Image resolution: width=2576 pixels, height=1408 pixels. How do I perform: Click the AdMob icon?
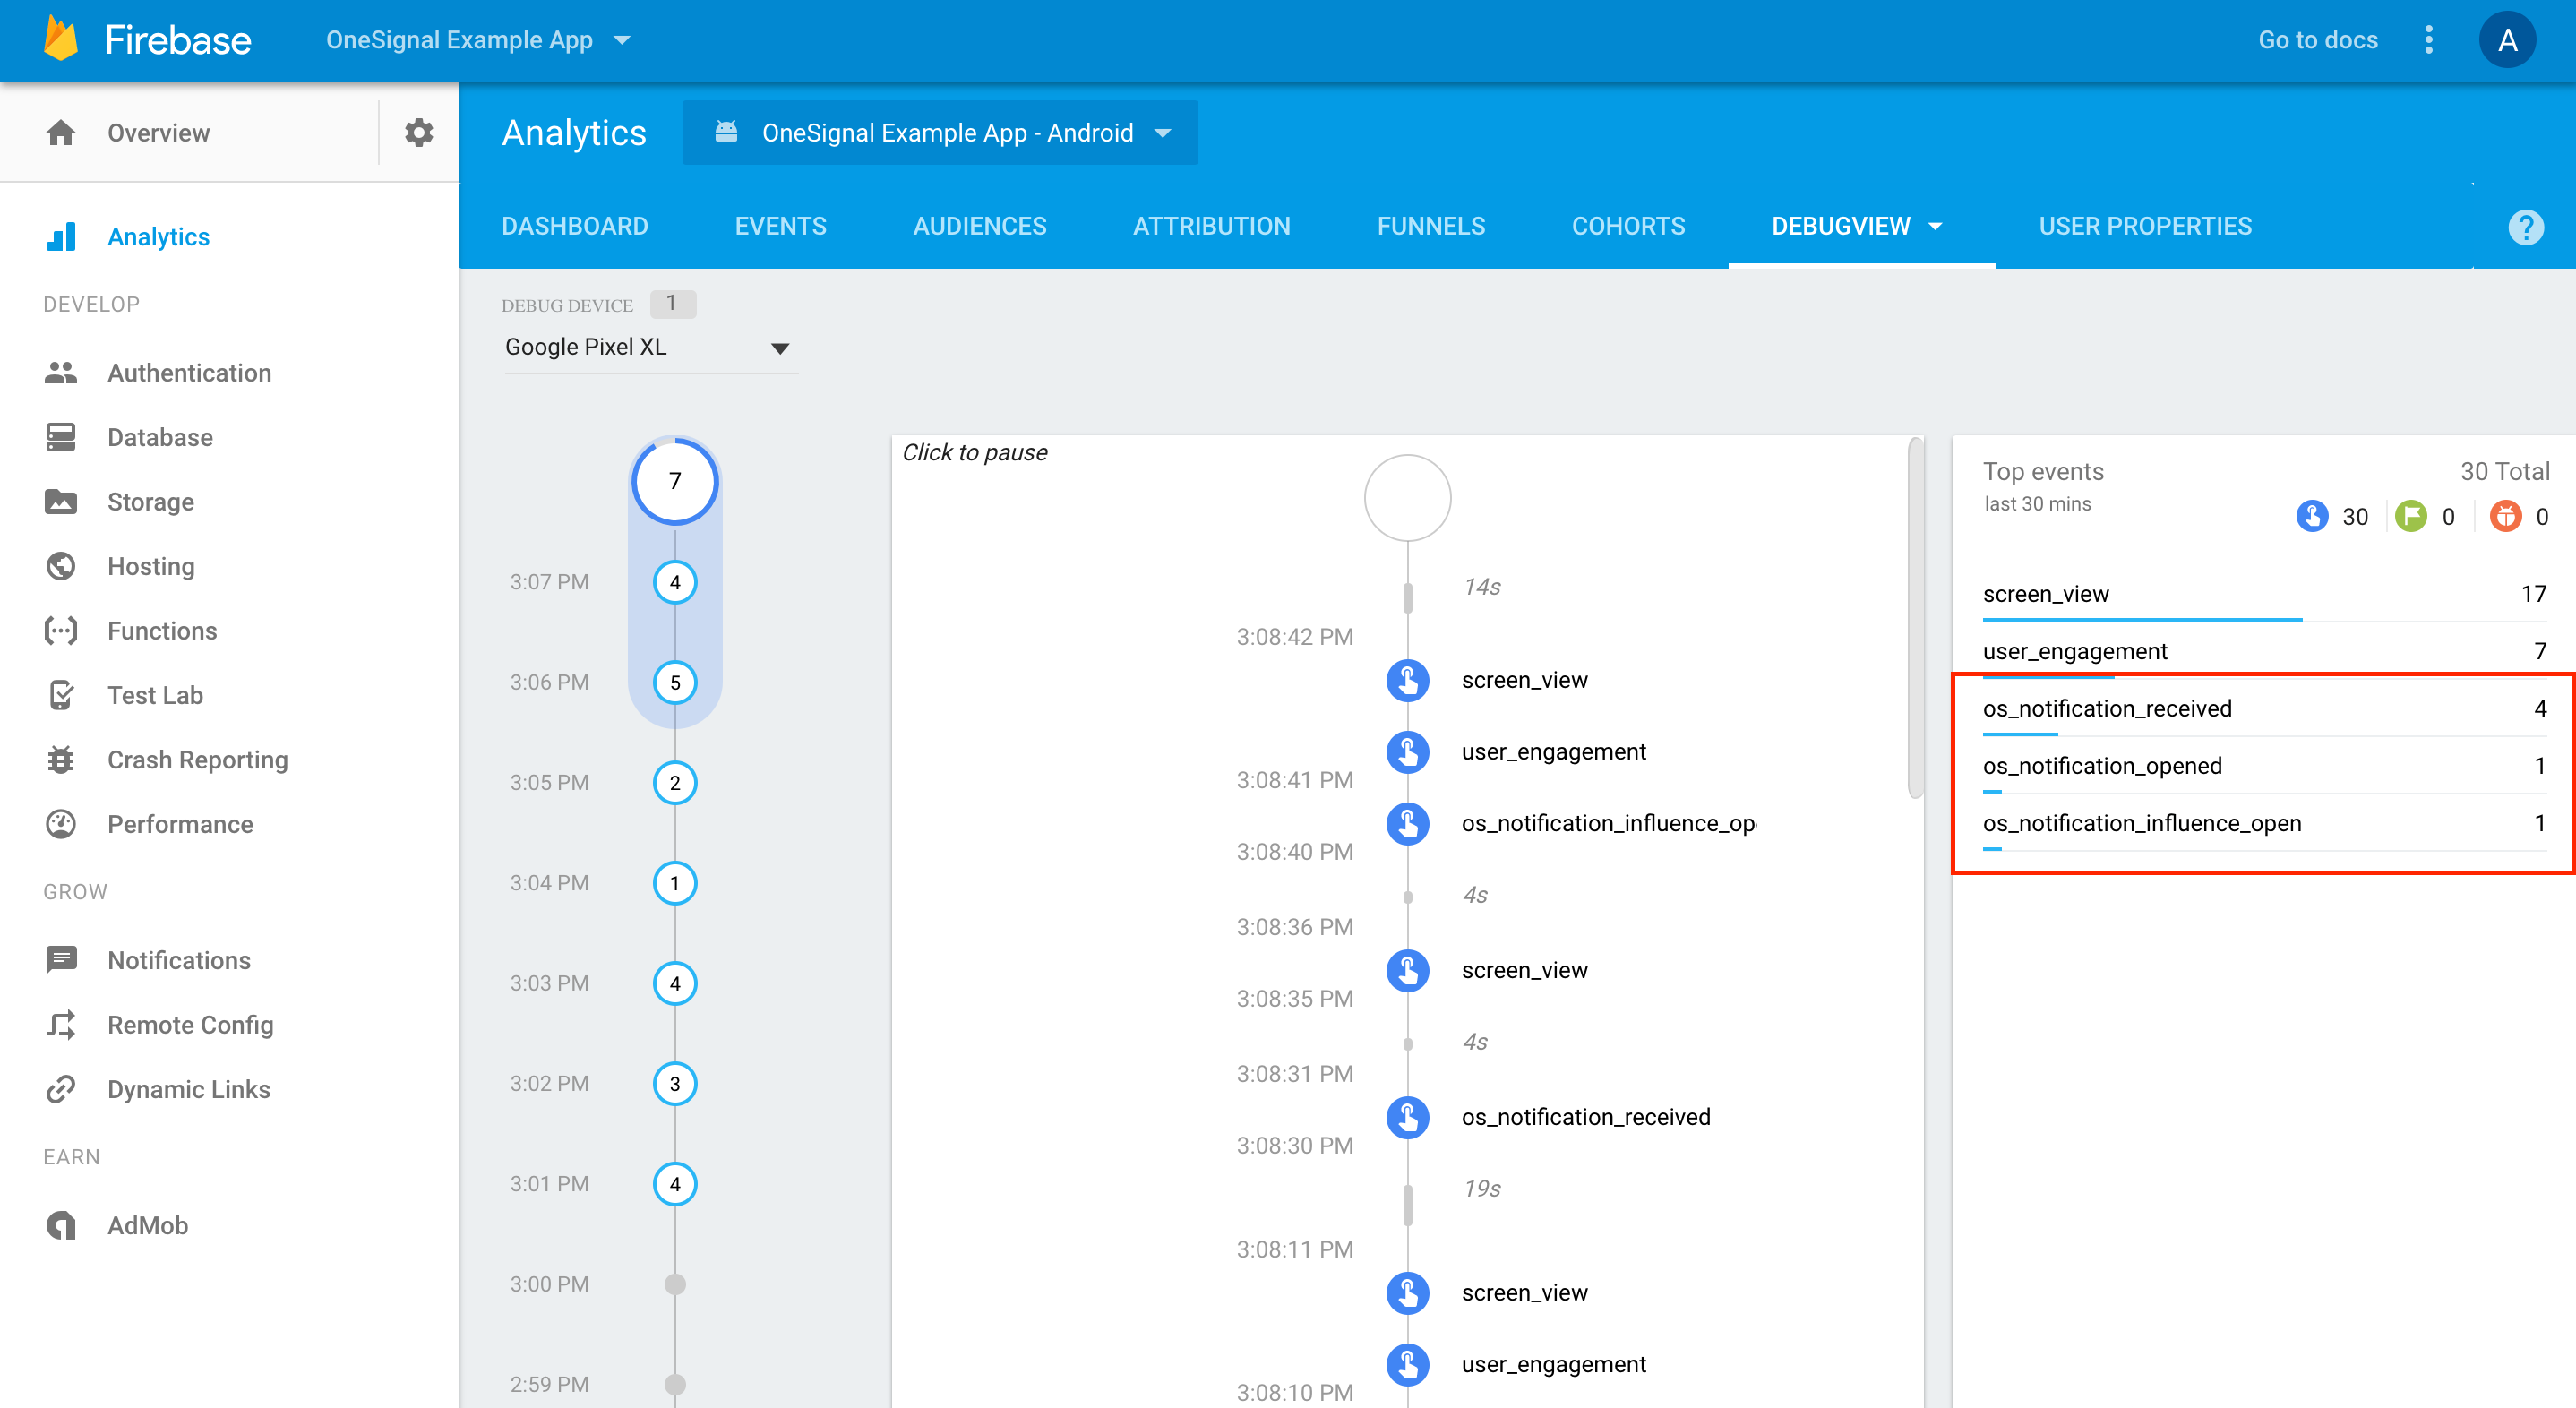click(x=61, y=1225)
